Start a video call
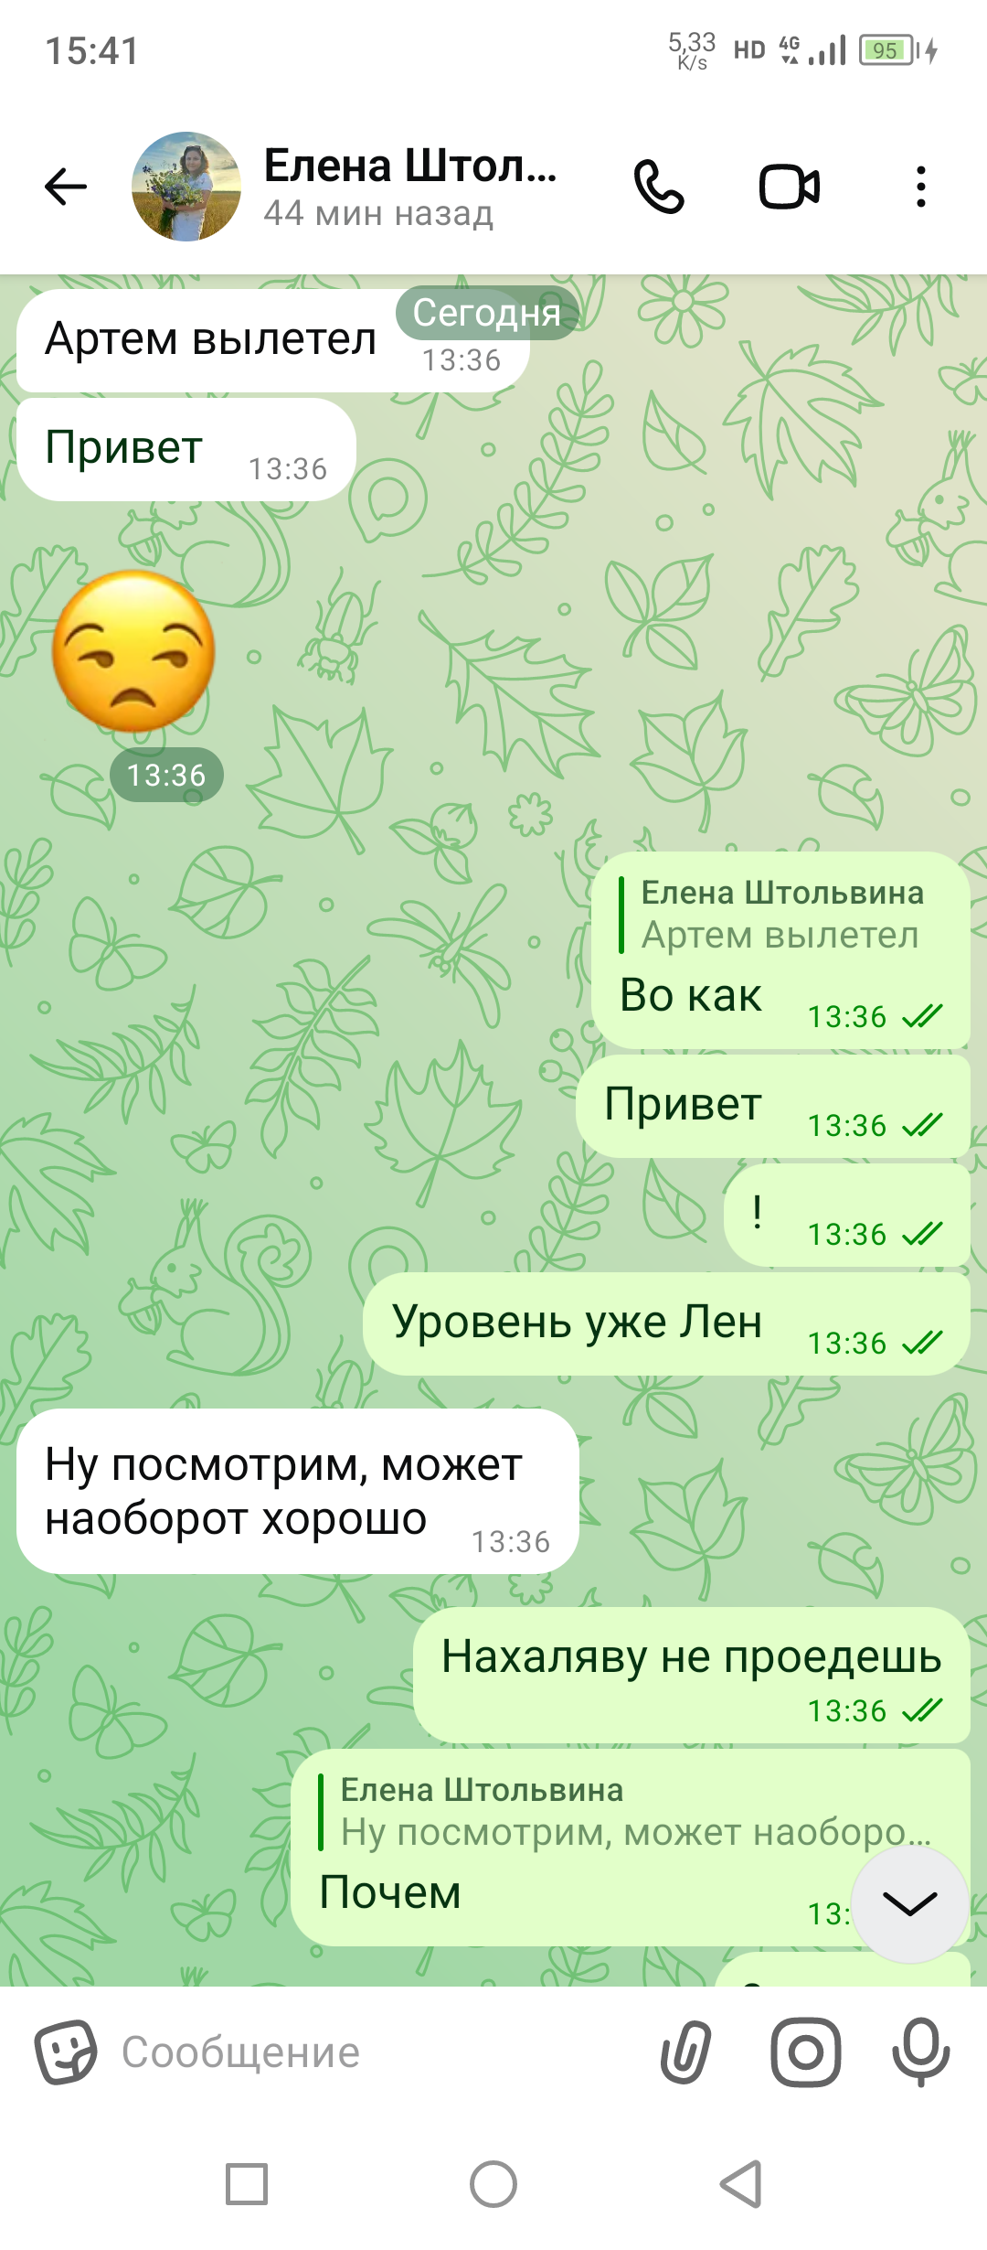This screenshot has width=987, height=2250. [x=790, y=187]
